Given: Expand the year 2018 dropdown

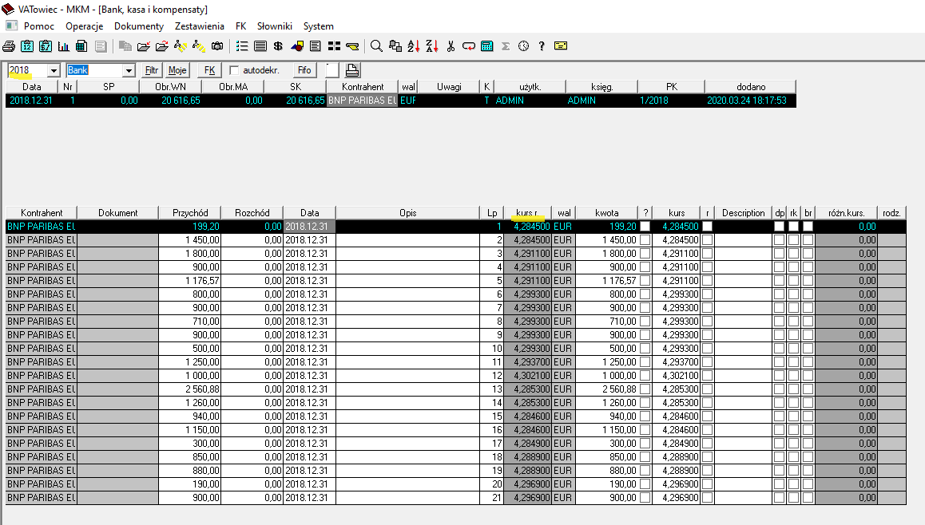Looking at the screenshot, I should (x=54, y=70).
